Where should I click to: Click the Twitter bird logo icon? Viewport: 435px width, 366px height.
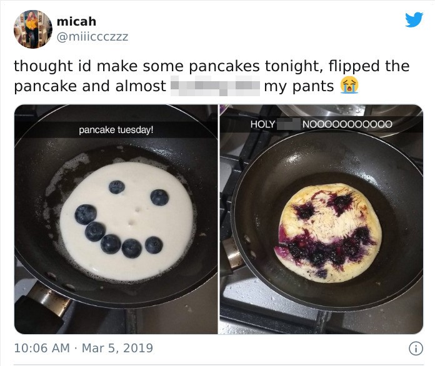click(x=414, y=19)
